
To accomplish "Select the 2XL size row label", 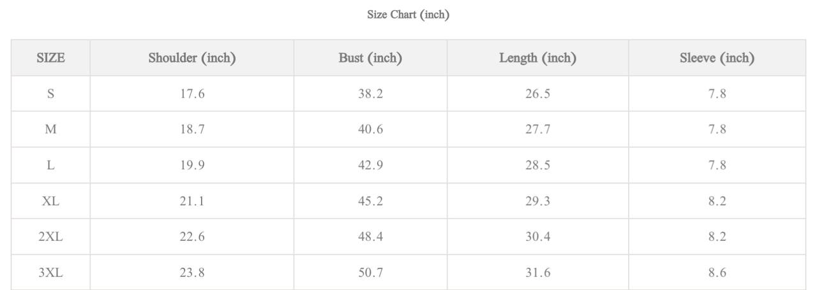I will 50,236.
